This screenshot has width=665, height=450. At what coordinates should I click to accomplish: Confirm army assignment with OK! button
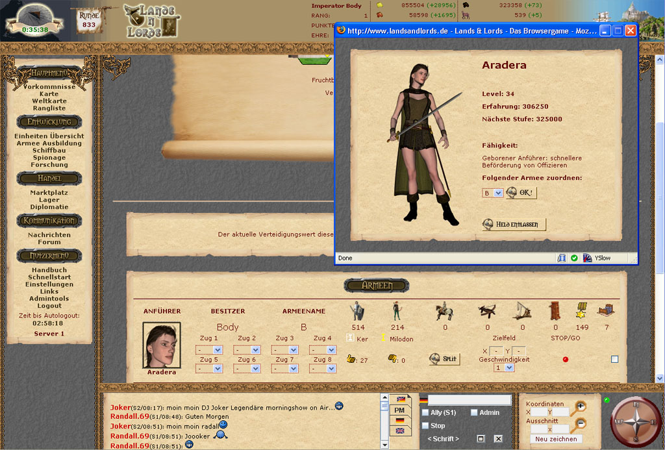pos(521,193)
